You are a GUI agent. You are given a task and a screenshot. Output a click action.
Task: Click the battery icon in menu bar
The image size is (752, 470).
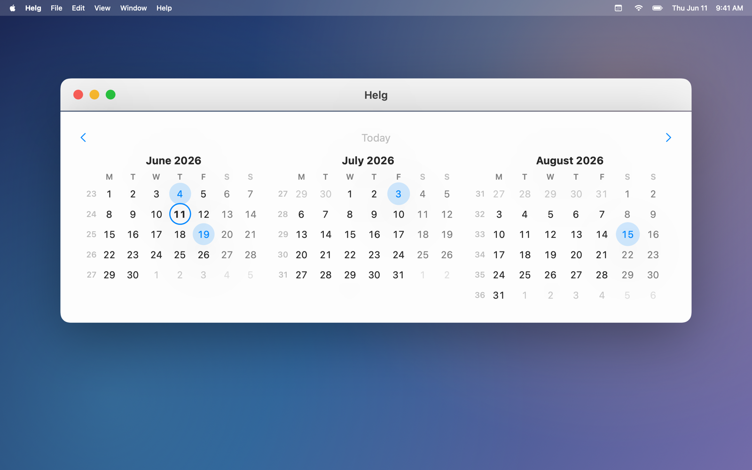658,8
